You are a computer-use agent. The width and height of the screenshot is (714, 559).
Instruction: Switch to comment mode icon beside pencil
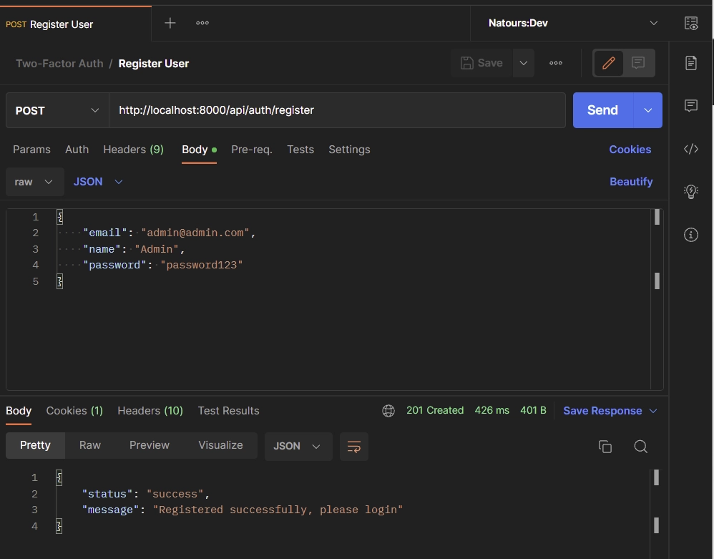638,63
